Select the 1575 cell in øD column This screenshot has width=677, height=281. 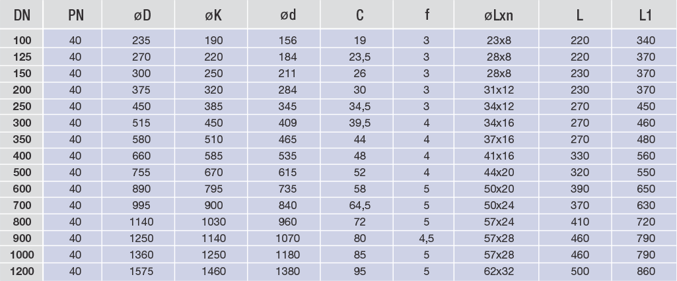click(141, 271)
